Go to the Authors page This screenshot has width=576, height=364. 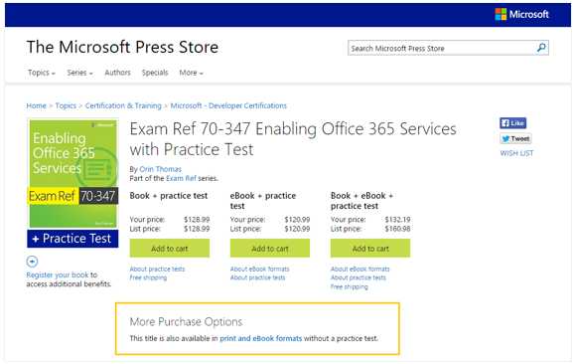tap(117, 73)
